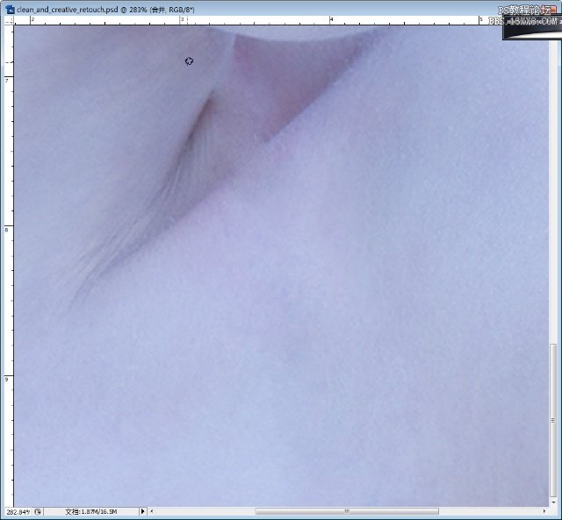Open the status bar options arrow menu
The image size is (562, 520).
point(142,511)
